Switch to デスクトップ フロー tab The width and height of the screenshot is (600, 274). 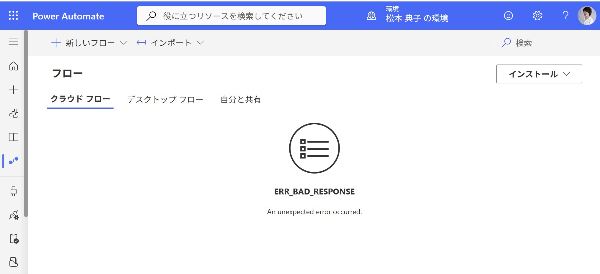[x=165, y=100]
